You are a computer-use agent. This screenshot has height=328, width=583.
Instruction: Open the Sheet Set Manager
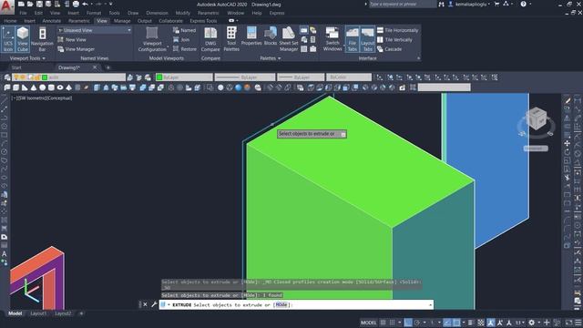tap(289, 39)
